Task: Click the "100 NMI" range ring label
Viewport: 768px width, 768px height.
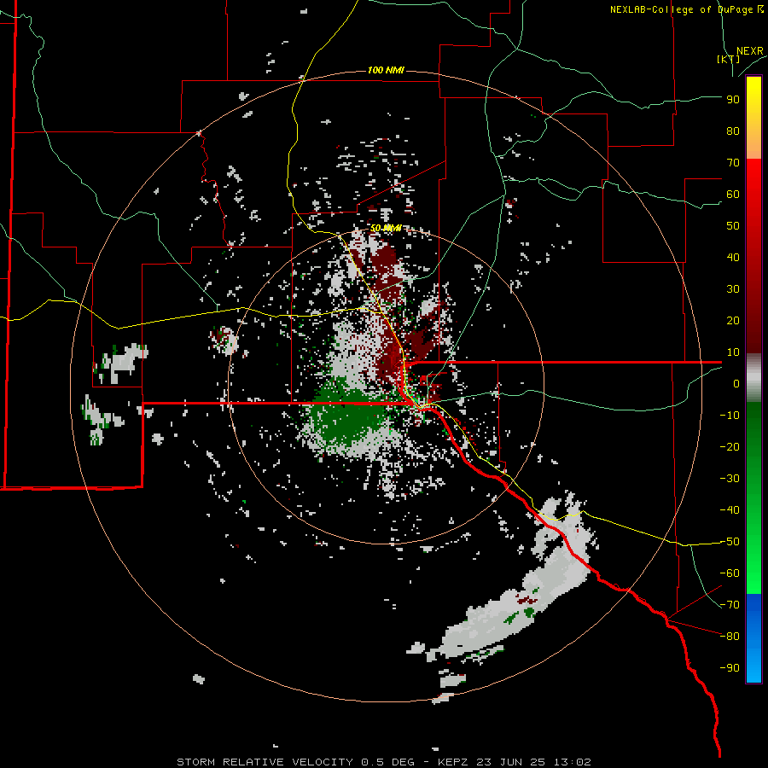Action: coord(386,71)
